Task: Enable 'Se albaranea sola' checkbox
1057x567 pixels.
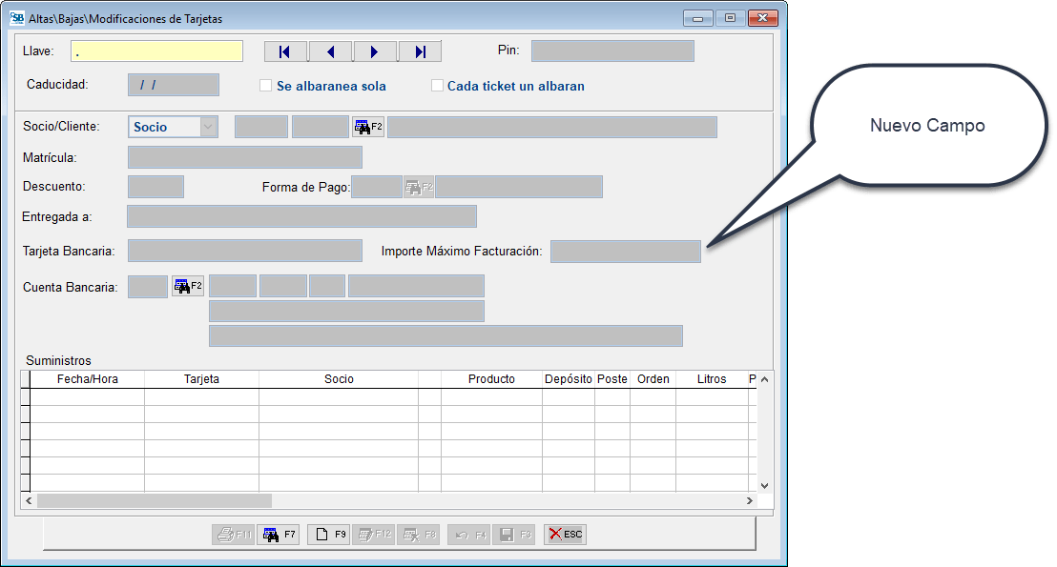Action: pos(266,86)
